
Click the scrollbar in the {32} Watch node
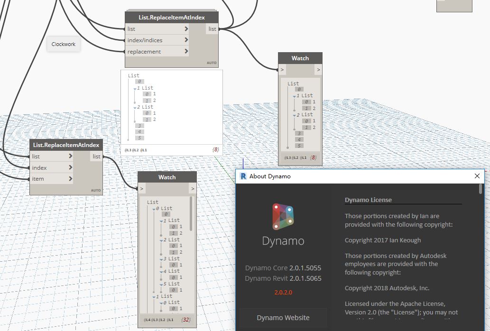(191, 214)
